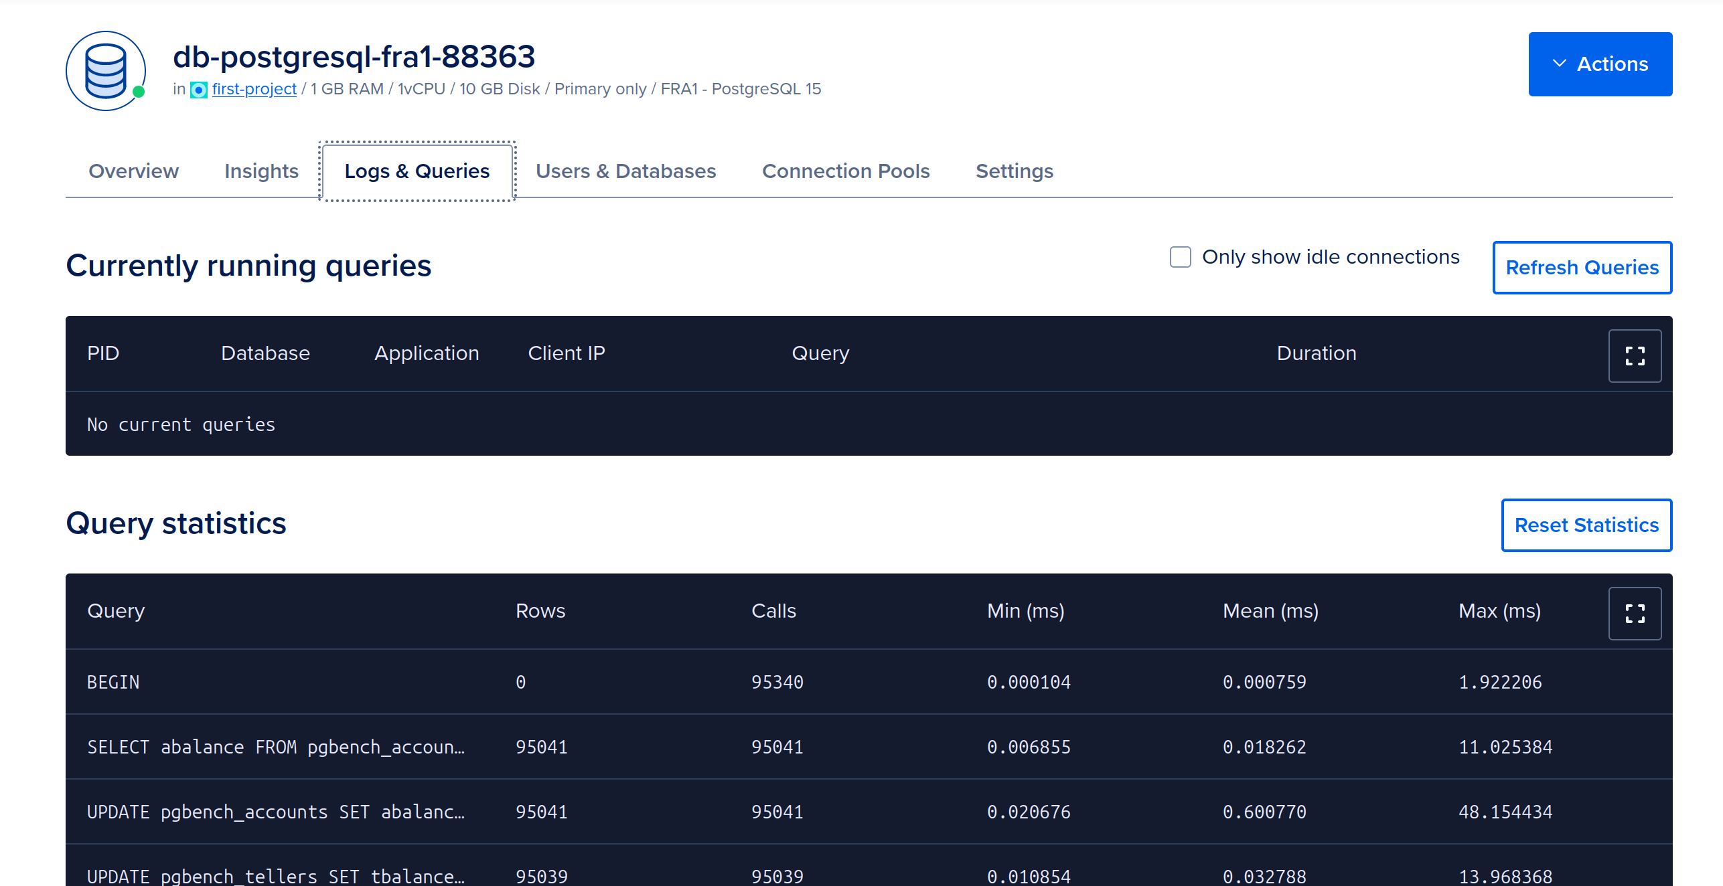Open the Connection Pools tab

click(x=846, y=171)
